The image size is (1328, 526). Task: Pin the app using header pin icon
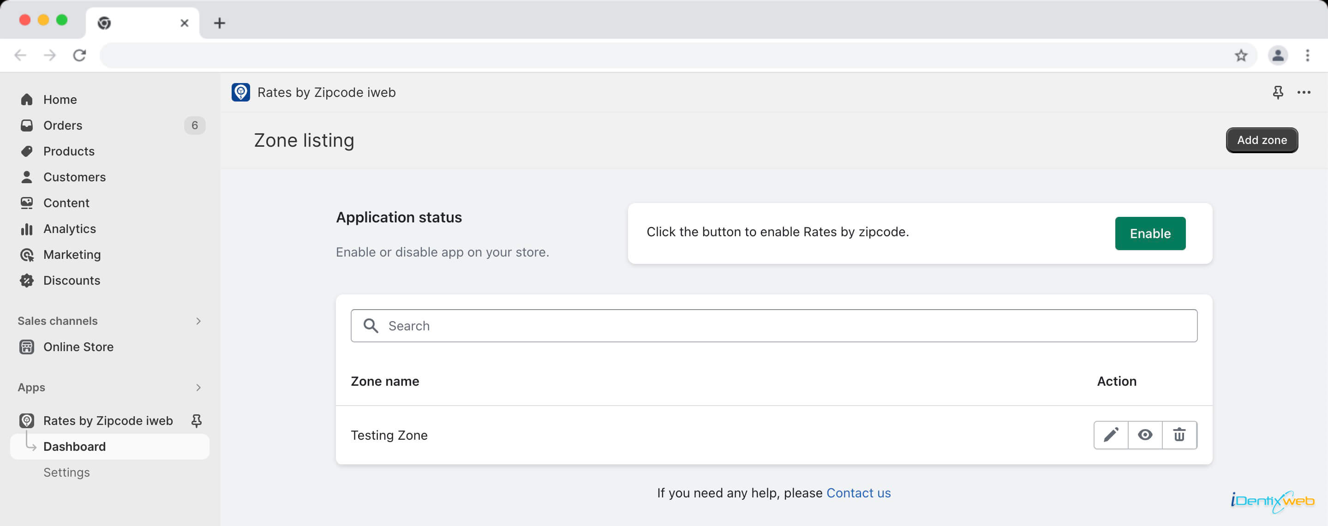tap(1278, 92)
